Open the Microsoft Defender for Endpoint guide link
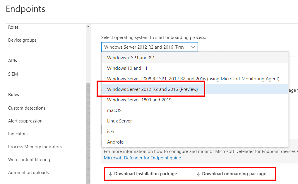 point(142,158)
